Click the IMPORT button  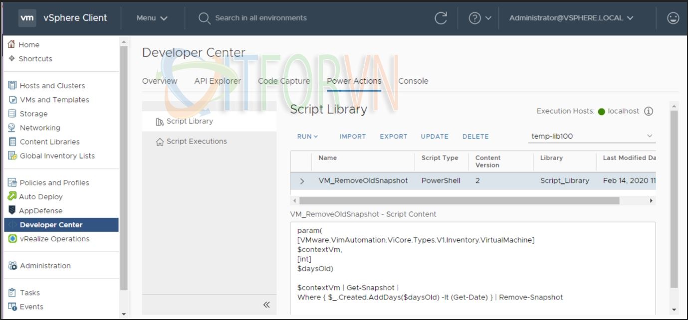click(353, 137)
